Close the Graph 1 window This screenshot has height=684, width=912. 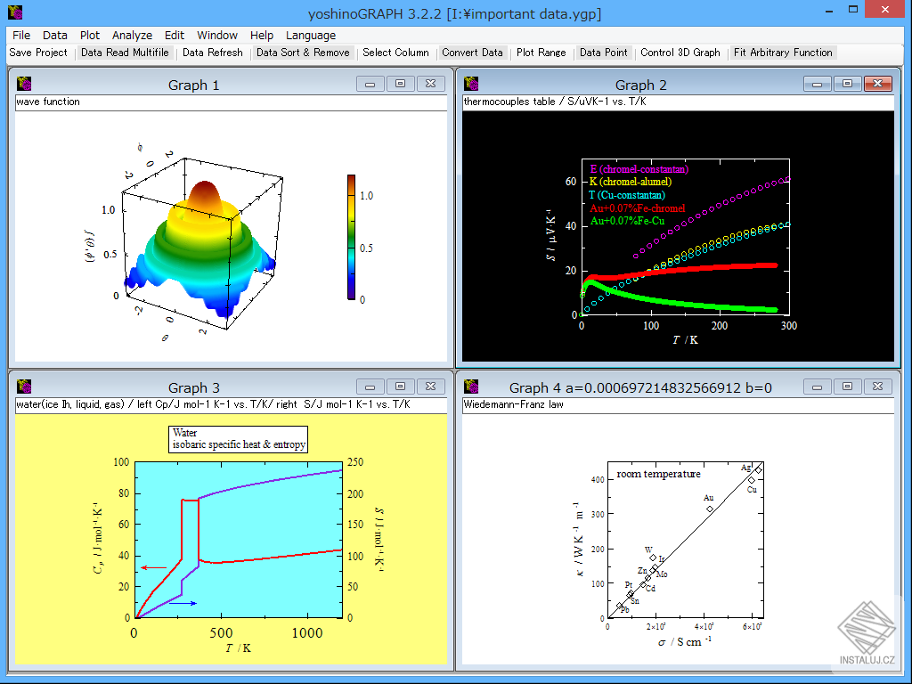click(430, 84)
